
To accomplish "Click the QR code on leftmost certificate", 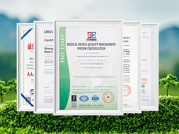I will 28,100.
